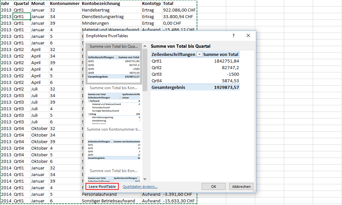This screenshot has width=342, height=205.
Task: Click the Qrtl3 row in the preview table
Action: coord(195,74)
